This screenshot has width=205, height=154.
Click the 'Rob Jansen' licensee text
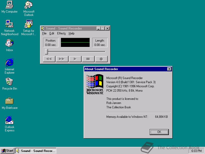tap(114, 103)
